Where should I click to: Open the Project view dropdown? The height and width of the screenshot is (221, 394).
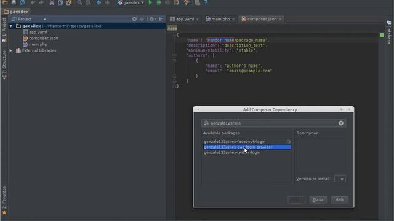click(45, 19)
